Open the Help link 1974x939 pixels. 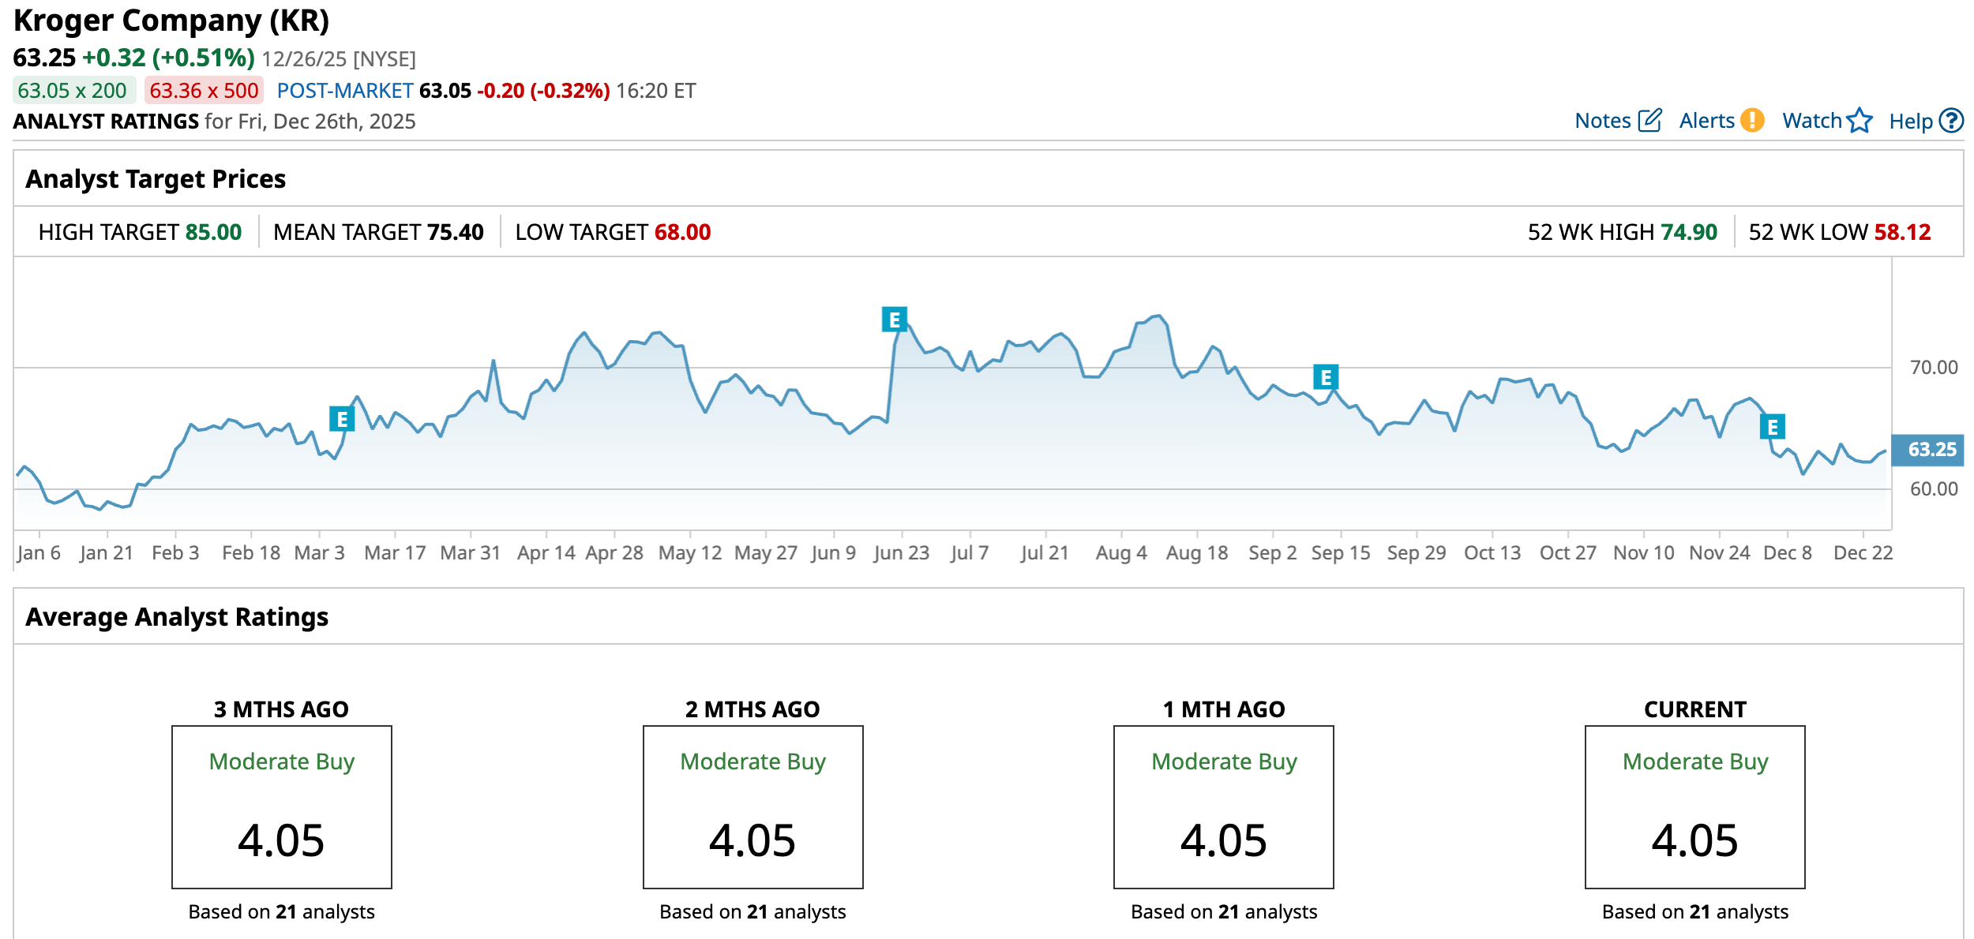coord(1910,122)
